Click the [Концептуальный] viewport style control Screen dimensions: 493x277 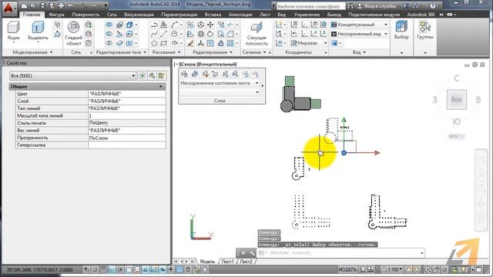coord(217,64)
